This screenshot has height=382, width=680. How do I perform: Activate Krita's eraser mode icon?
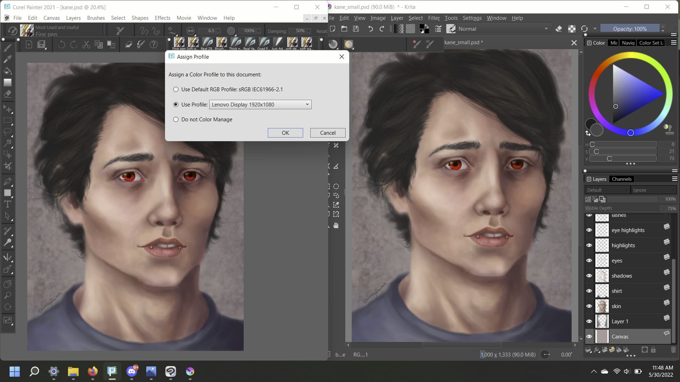click(x=559, y=29)
